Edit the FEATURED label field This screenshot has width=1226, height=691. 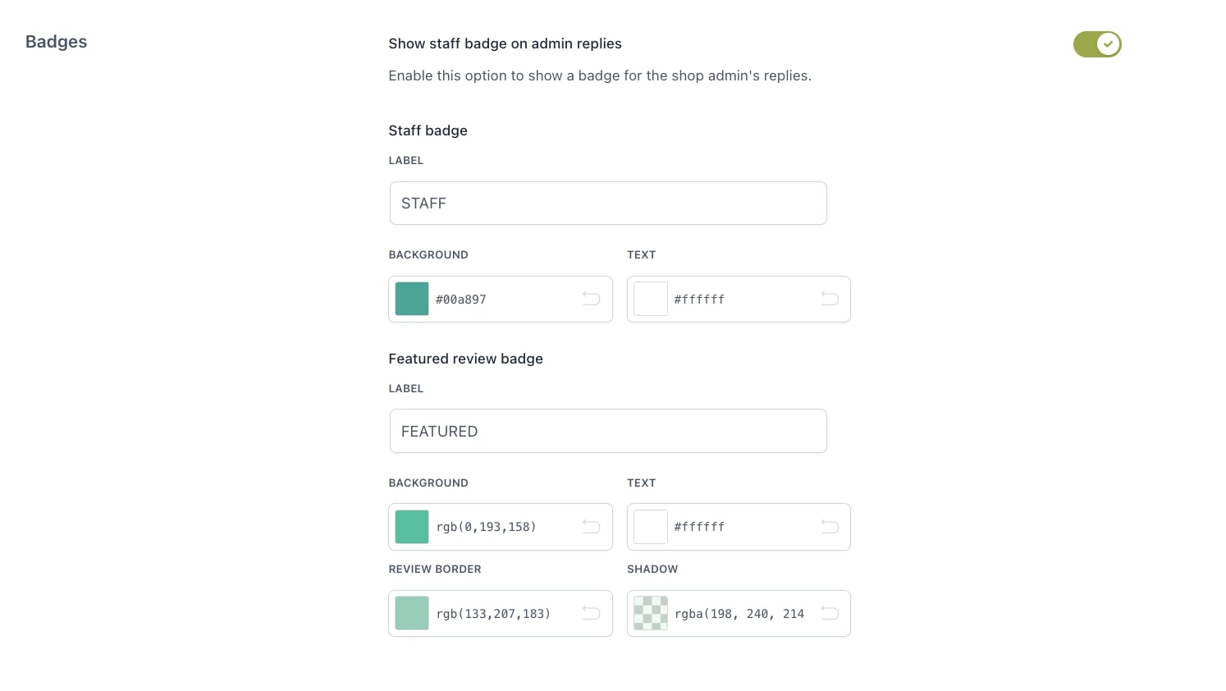[x=608, y=432]
